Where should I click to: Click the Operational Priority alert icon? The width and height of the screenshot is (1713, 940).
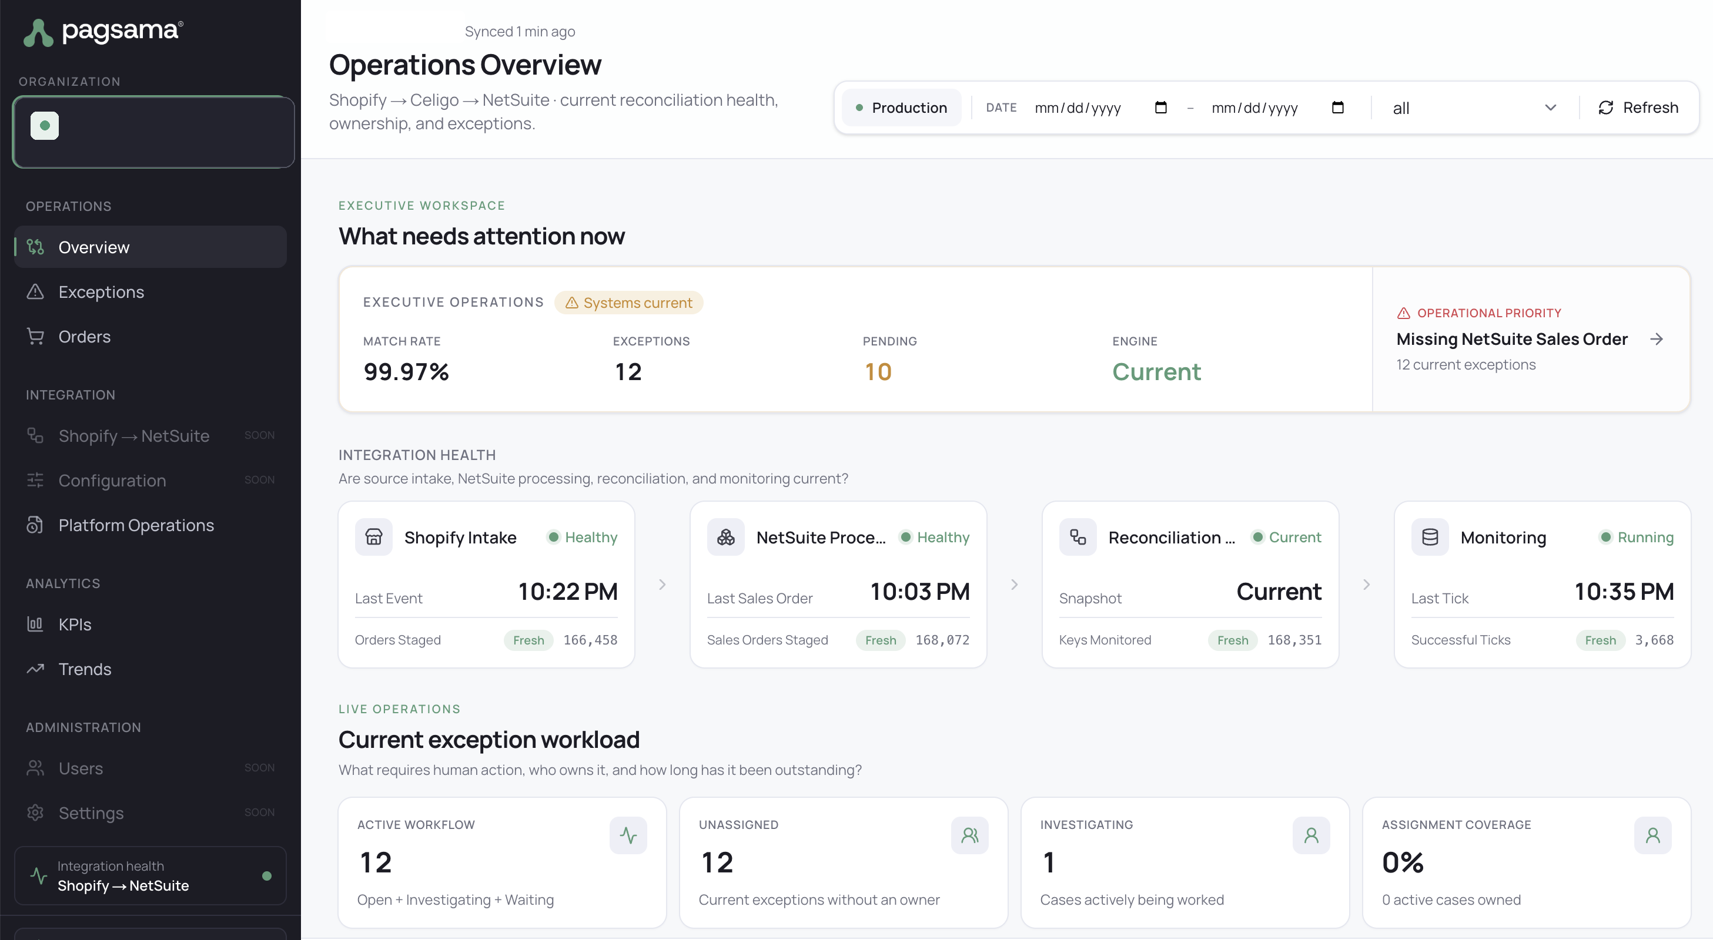tap(1403, 313)
